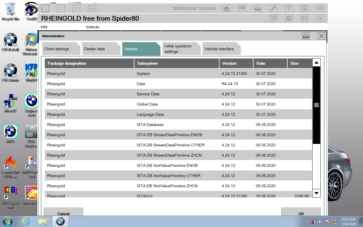Open the gear settings icon below the toolbar
The width and height of the screenshot is (363, 227).
pyautogui.click(x=289, y=18)
